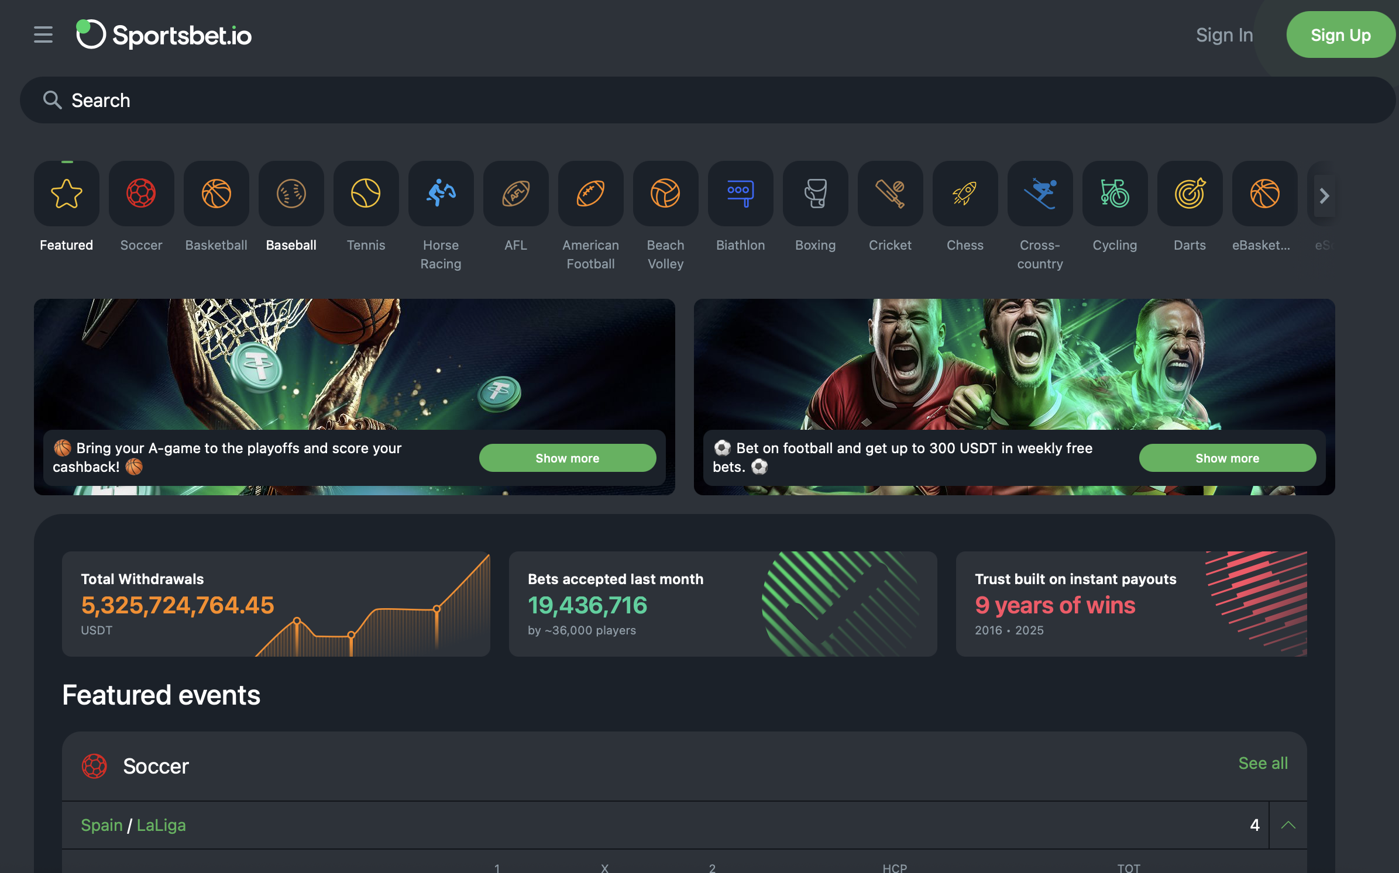Click the Soccer section title
This screenshot has width=1399, height=873.
point(156,766)
